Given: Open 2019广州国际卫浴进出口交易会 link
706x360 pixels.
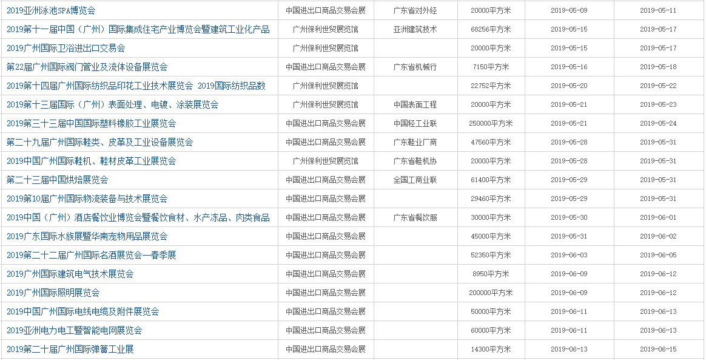Looking at the screenshot, I should [x=66, y=48].
